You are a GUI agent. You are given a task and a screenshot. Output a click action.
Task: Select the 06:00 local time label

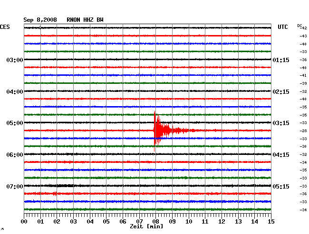point(15,155)
